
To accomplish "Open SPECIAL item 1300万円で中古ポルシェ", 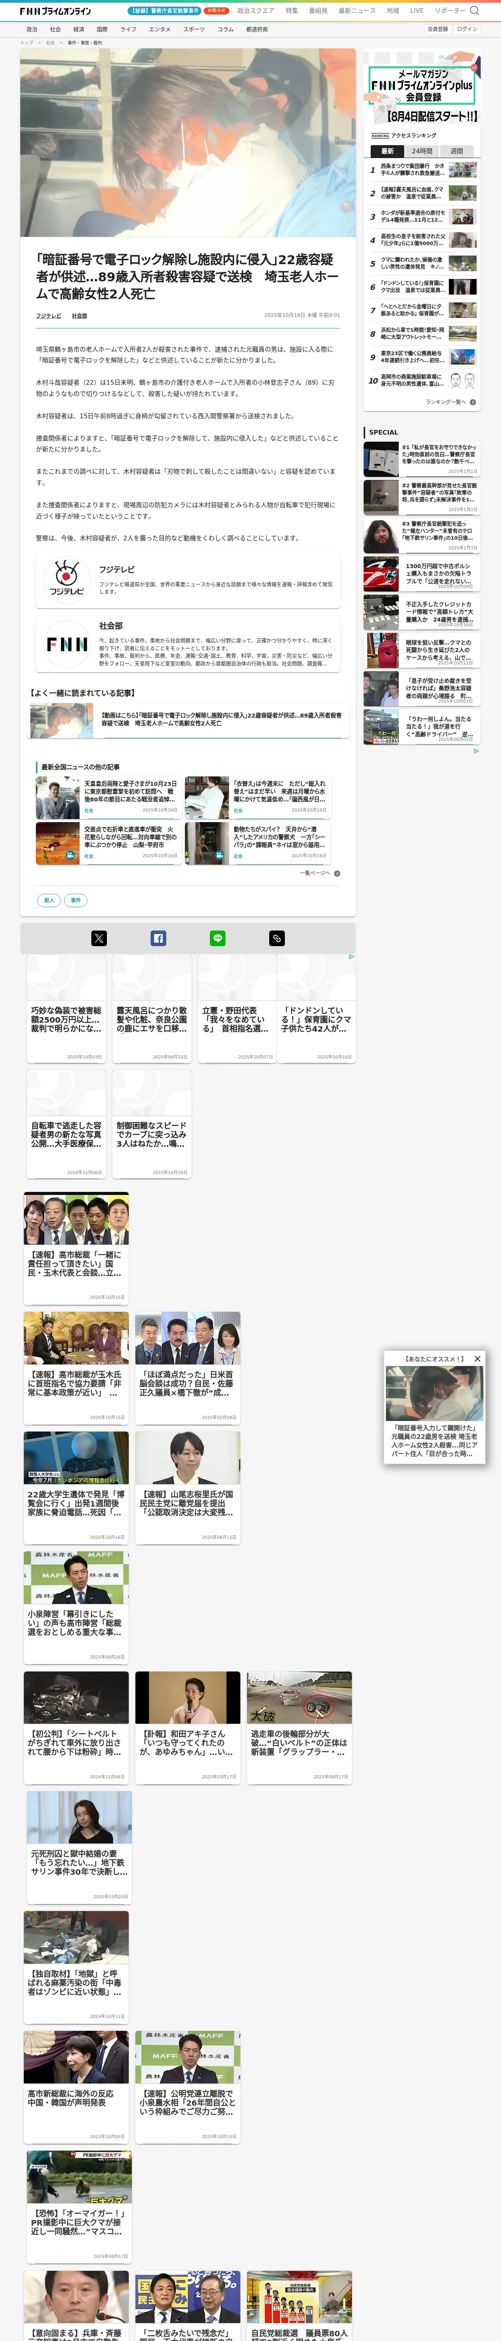I will [x=421, y=574].
